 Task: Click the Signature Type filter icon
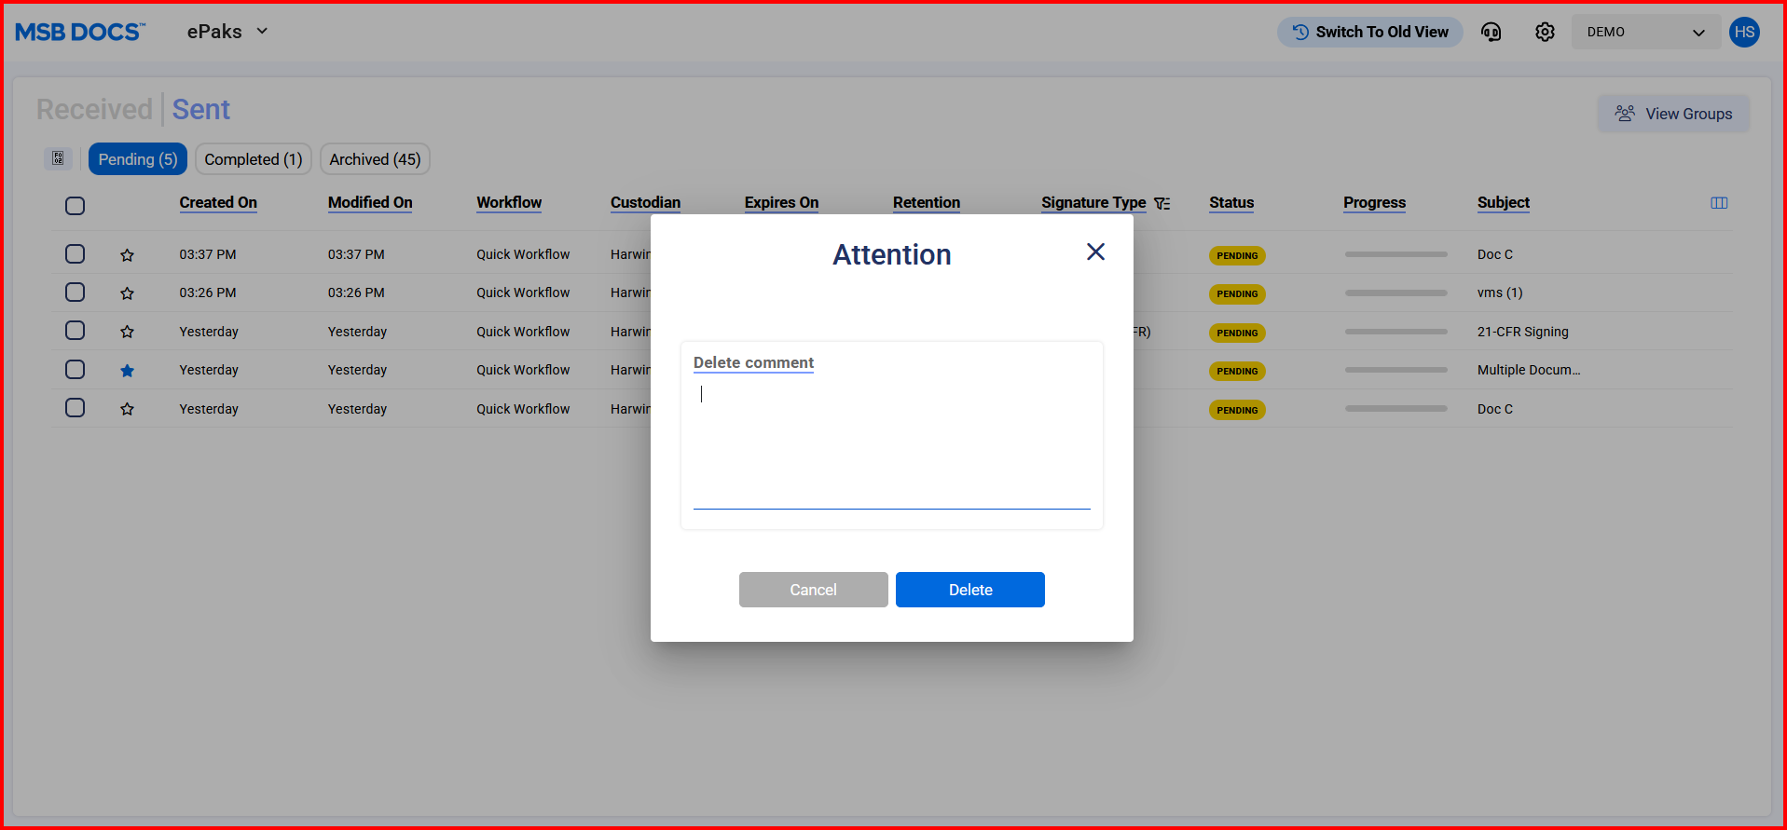(1162, 204)
